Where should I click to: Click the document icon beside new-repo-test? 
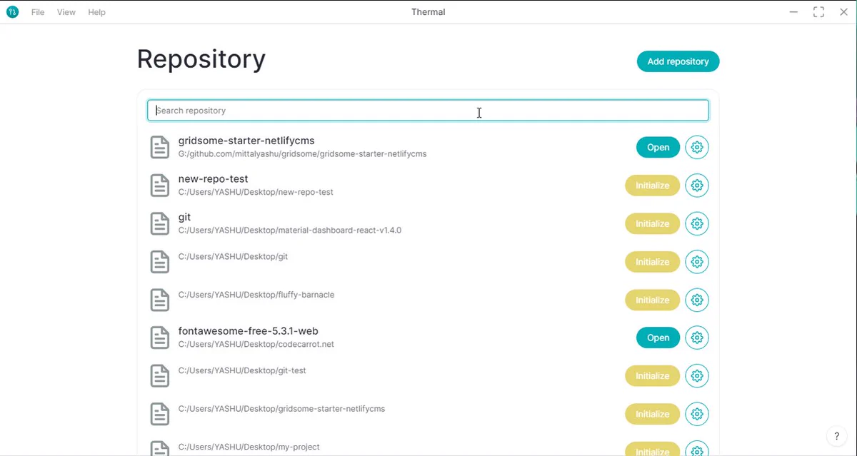point(160,186)
